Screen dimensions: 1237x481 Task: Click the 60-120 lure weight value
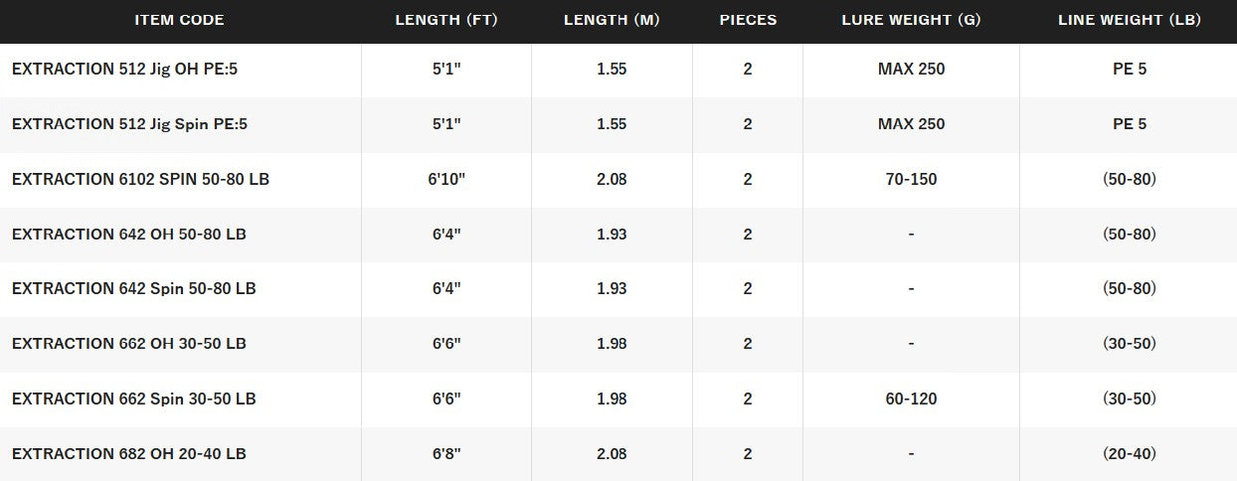911,400
